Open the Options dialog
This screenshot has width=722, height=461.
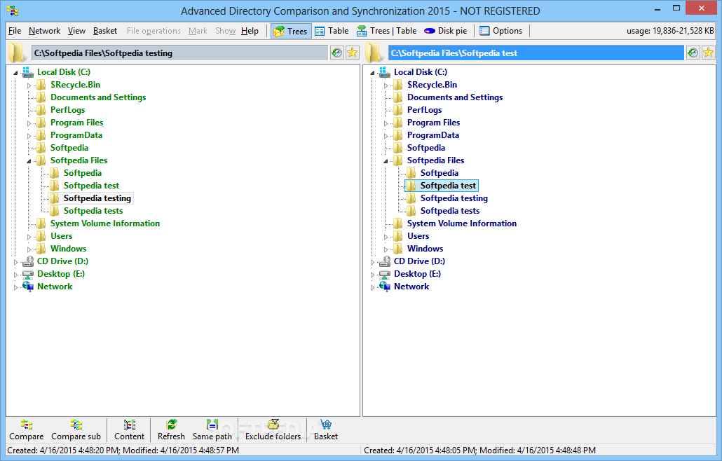pyautogui.click(x=500, y=31)
